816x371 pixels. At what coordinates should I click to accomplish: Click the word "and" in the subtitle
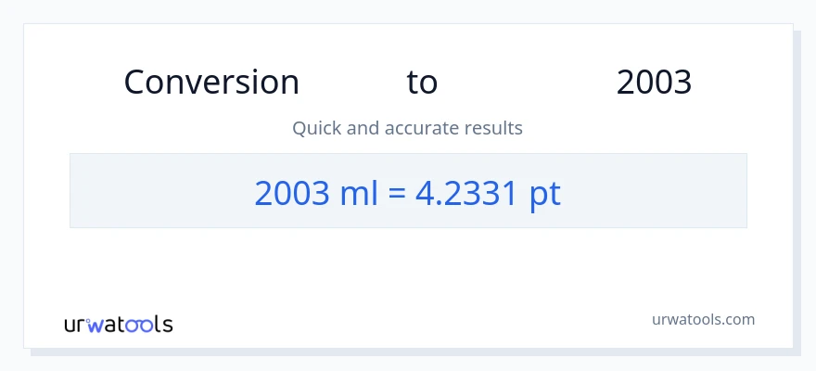pos(363,128)
